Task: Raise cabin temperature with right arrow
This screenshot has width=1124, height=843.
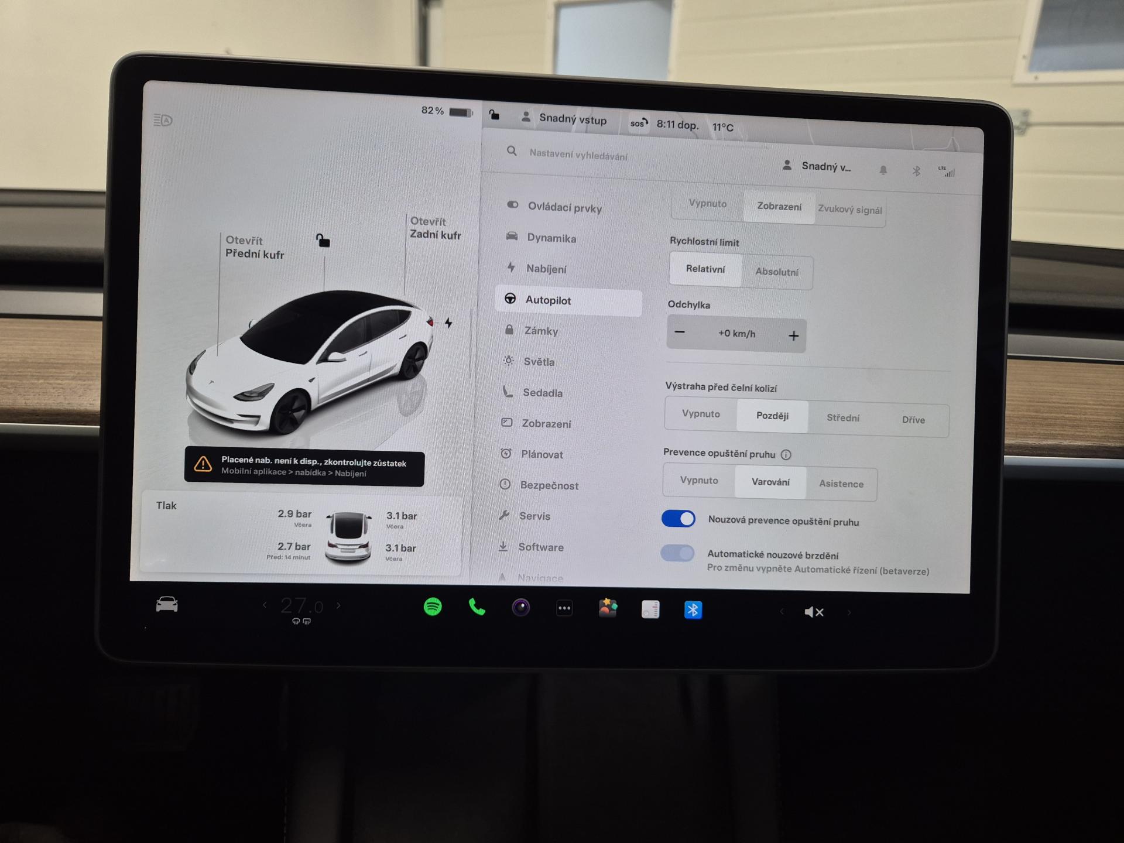Action: pos(338,605)
